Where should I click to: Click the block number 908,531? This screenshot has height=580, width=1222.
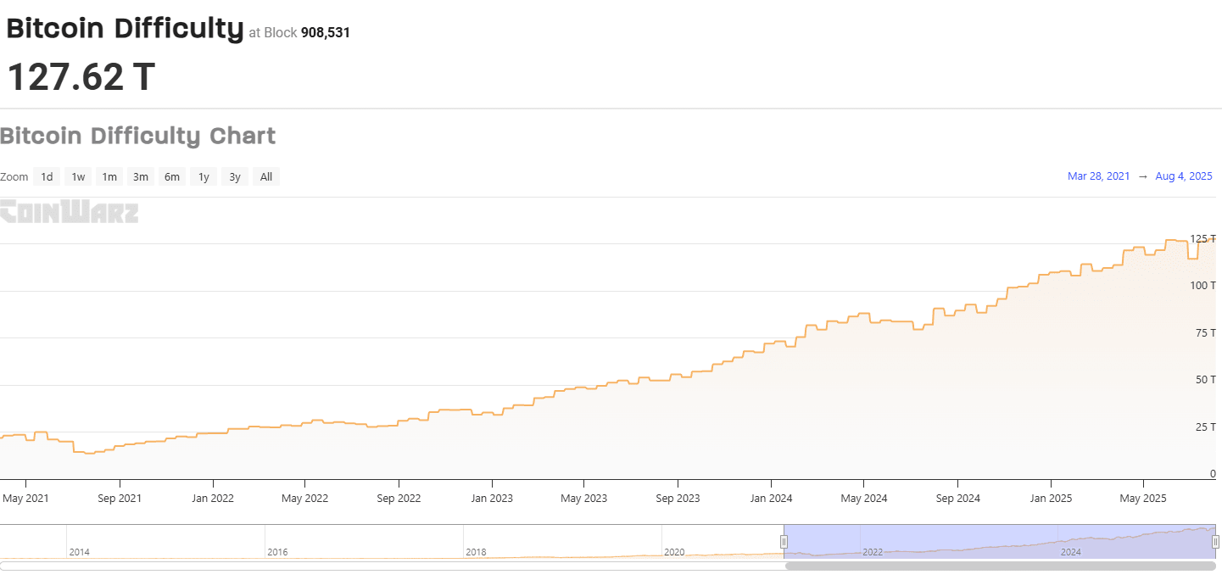pos(326,33)
